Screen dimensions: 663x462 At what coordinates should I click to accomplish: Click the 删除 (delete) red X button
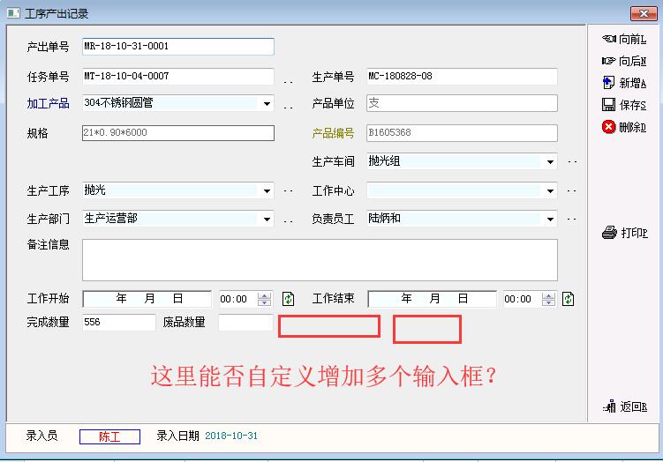tap(623, 127)
